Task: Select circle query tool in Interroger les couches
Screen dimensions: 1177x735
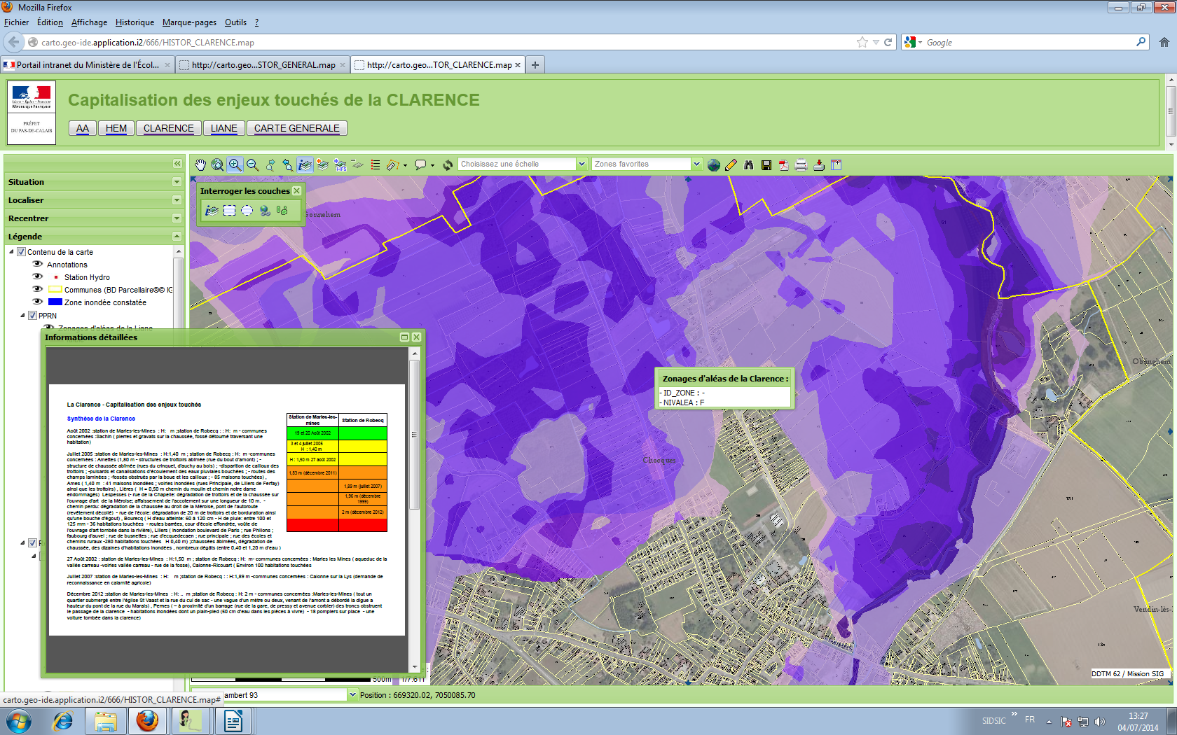Action: click(x=247, y=210)
